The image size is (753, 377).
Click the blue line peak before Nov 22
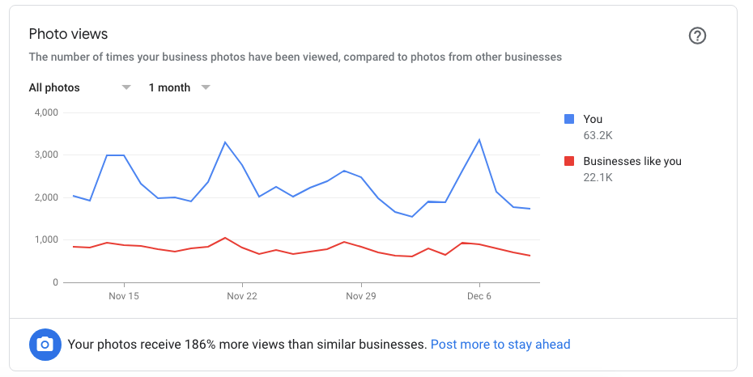pos(225,142)
